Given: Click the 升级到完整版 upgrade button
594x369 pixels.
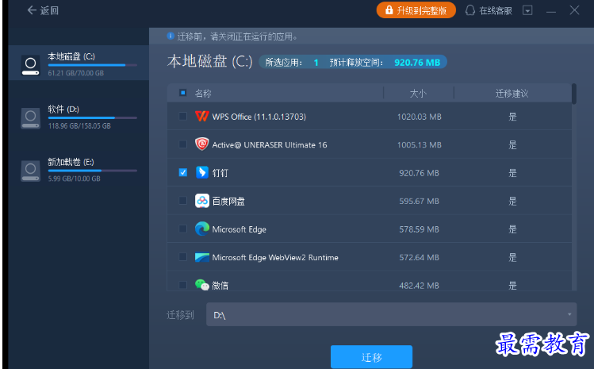Looking at the screenshot, I should [416, 10].
